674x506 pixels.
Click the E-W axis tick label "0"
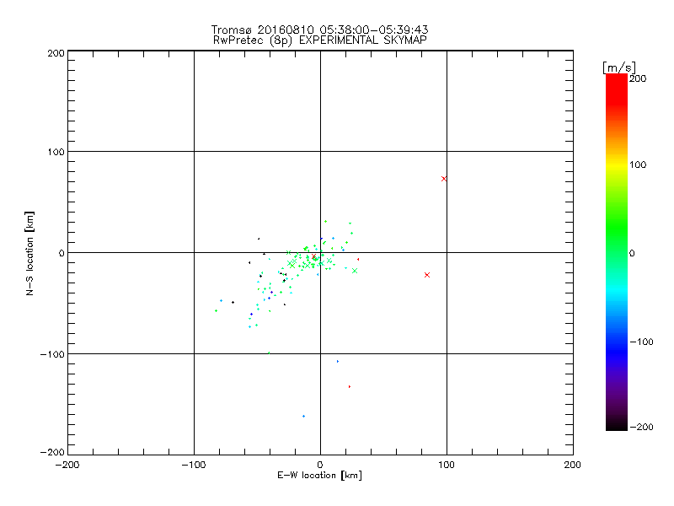(x=320, y=466)
